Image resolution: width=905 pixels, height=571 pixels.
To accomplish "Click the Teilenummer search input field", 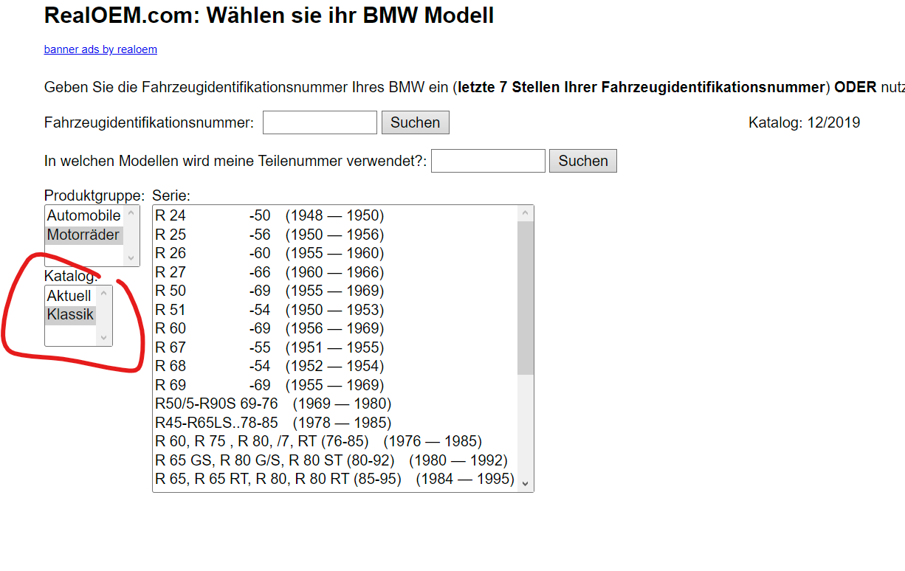I will click(488, 161).
